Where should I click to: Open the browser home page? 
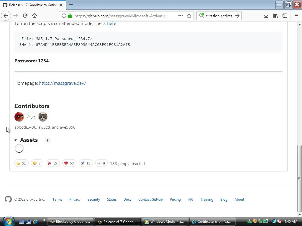(35, 16)
